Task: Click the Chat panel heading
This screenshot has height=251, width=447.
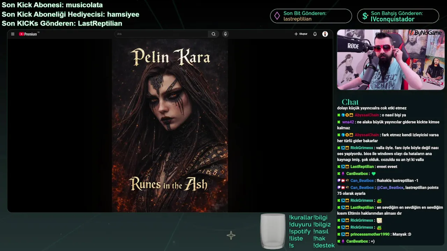Action: point(350,102)
